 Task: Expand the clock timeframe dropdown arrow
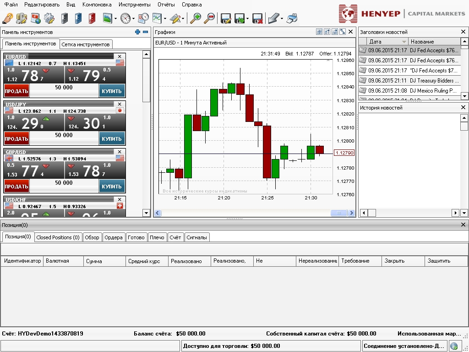tap(133, 19)
